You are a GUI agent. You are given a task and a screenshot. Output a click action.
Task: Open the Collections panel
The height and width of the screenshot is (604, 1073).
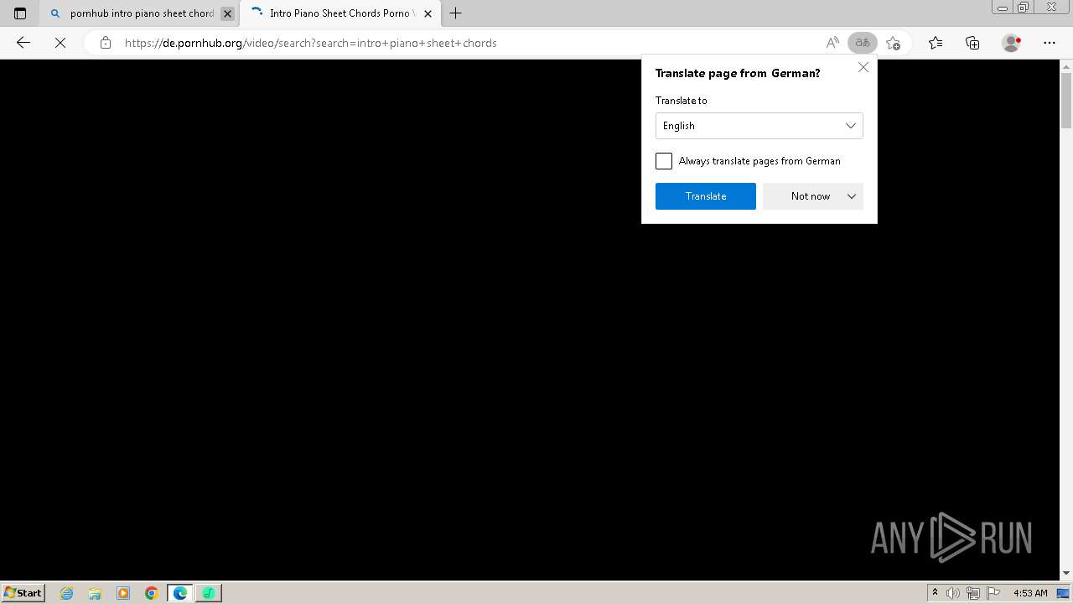tap(972, 43)
